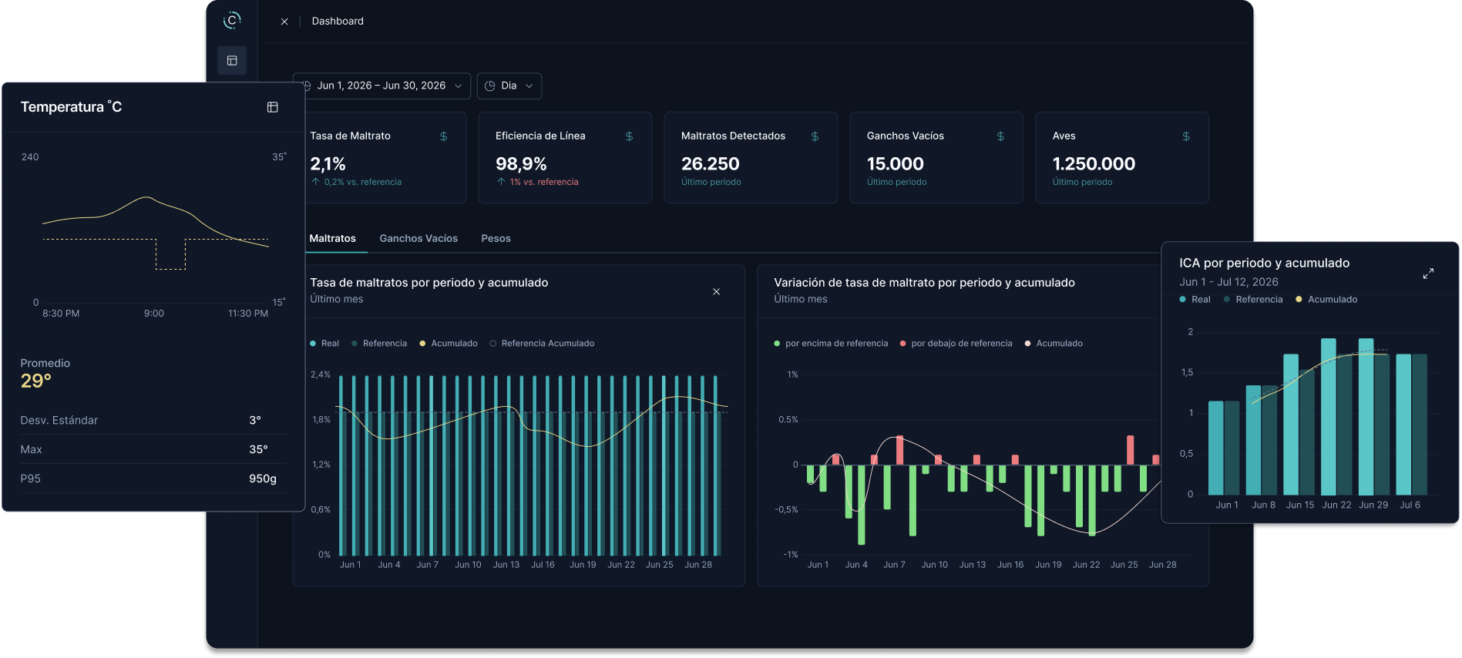
Task: Open the Aves 1.250.000 card
Action: click(1122, 158)
